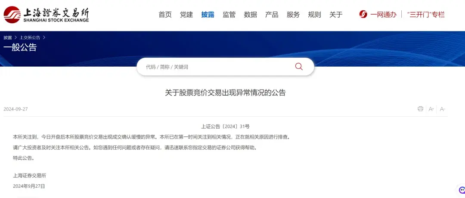Open the 党建 menu item
Image resolution: width=465 pixels, height=198 pixels.
(x=186, y=15)
